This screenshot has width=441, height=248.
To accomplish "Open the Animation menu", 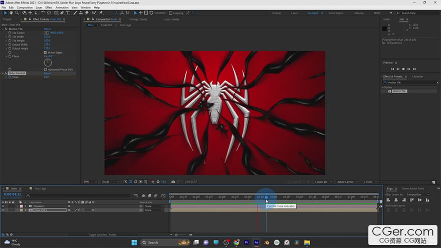I will pyautogui.click(x=62, y=8).
